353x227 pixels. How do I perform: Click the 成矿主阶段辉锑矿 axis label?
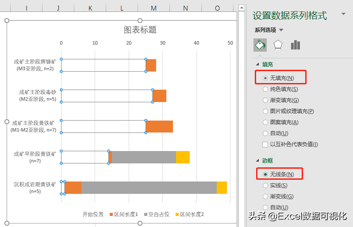[35, 65]
